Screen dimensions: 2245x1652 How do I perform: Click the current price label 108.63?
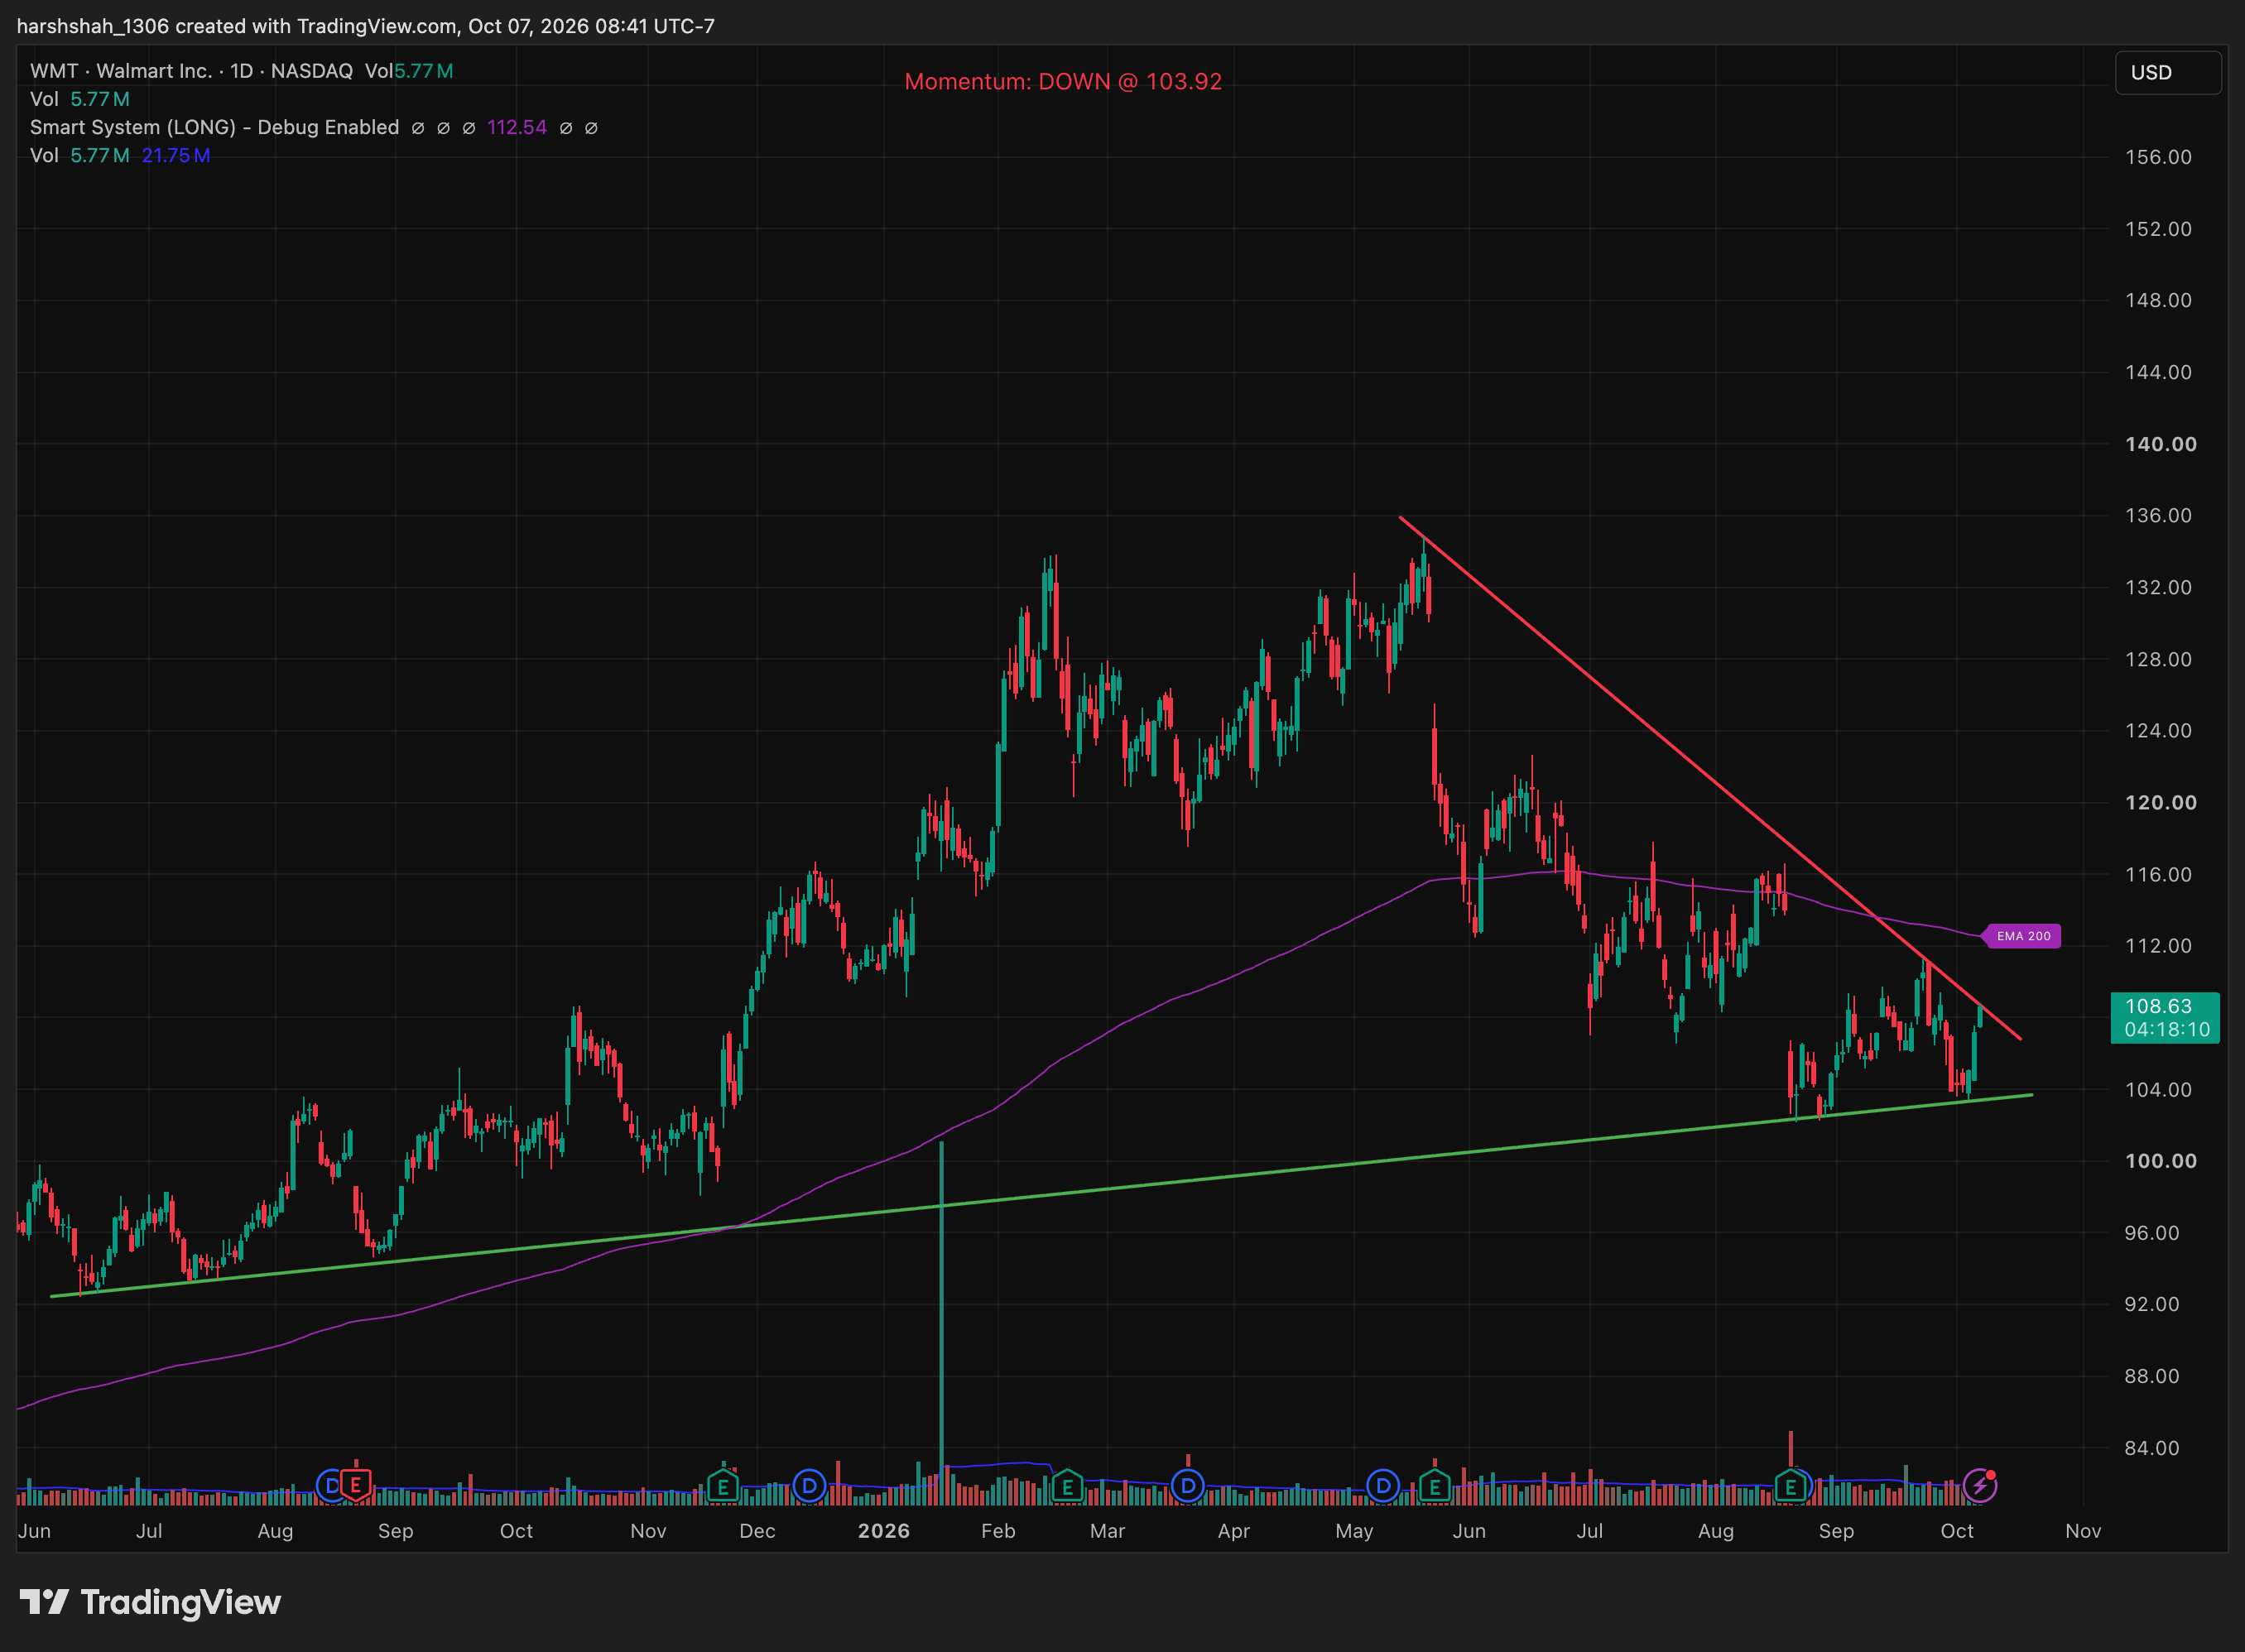2165,1017
